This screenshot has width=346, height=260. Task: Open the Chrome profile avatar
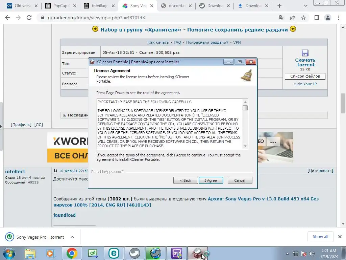coord(328,18)
